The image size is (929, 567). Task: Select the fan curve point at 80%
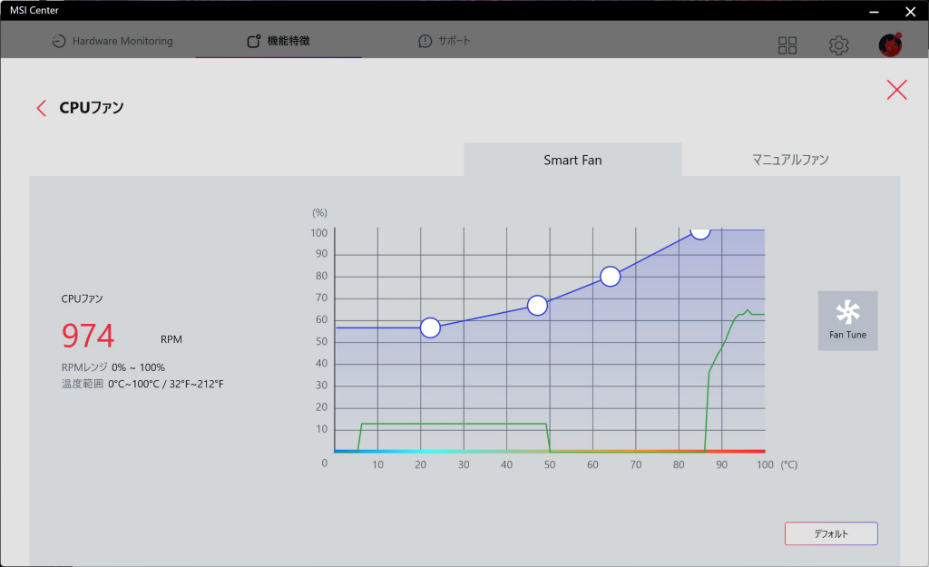click(x=611, y=277)
